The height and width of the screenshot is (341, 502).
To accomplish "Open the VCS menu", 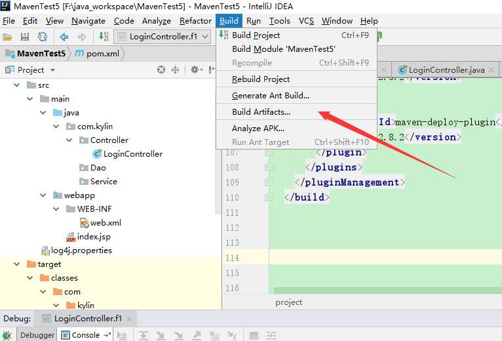I will pos(306,21).
